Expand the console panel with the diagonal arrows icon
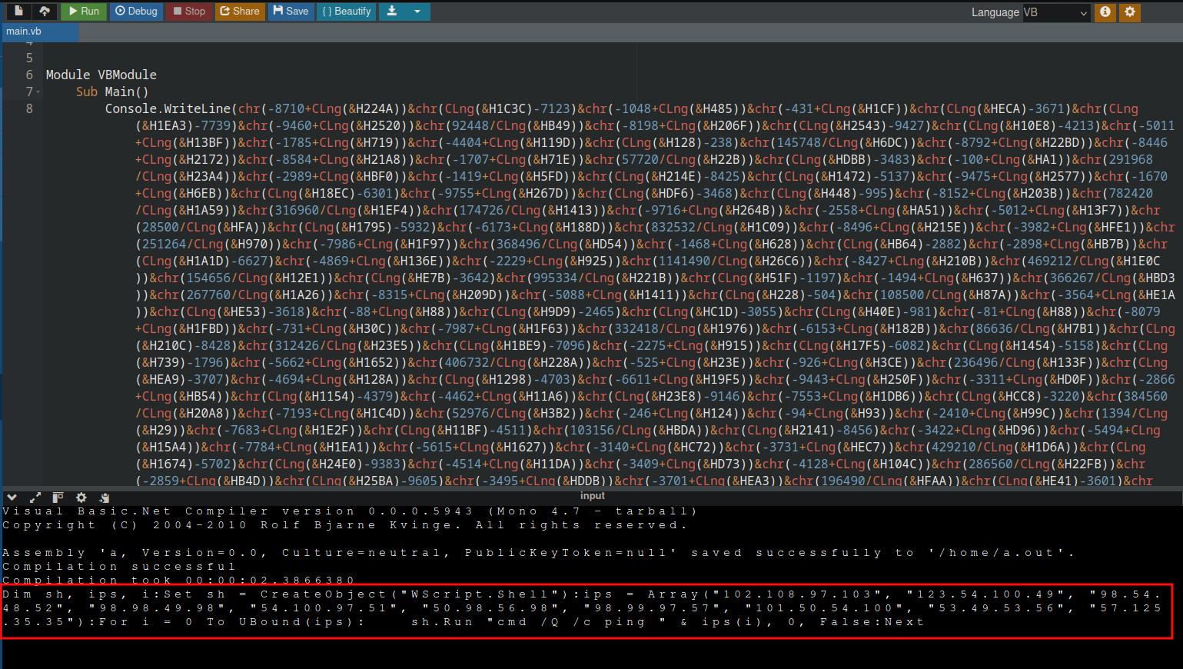The image size is (1183, 669). (34, 498)
